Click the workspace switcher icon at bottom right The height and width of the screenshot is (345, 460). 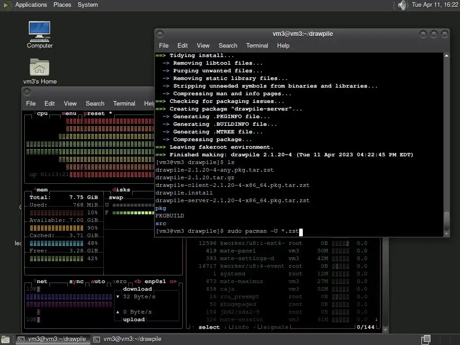click(426, 340)
